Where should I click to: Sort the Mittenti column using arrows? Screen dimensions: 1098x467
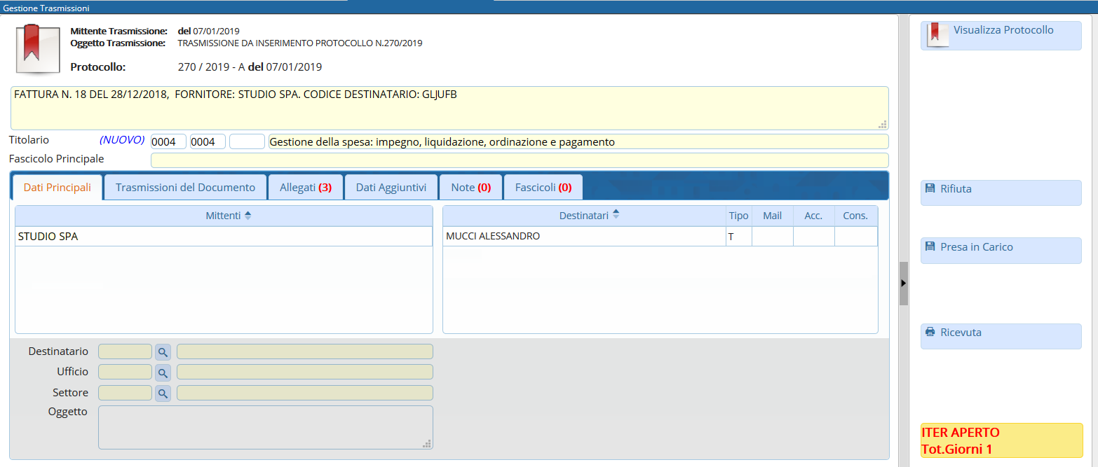coord(248,216)
